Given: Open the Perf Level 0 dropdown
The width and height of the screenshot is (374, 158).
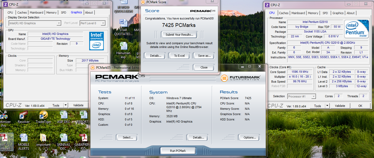Looking at the screenshot, I should [92, 23].
